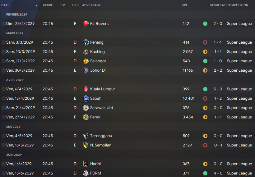
Task: Click the Perak club badge
Action: (x=86, y=117)
